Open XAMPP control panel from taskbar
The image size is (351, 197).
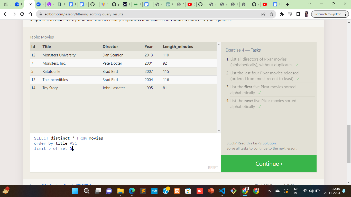point(177,191)
